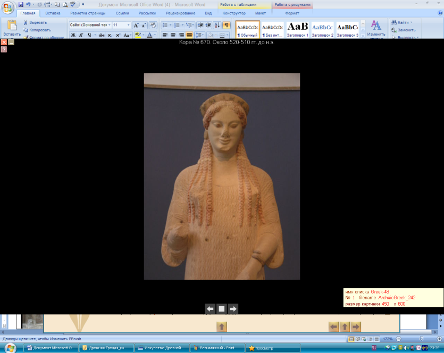Open the Рецензирование ribbon tab
The image size is (444, 353).
pyautogui.click(x=180, y=13)
